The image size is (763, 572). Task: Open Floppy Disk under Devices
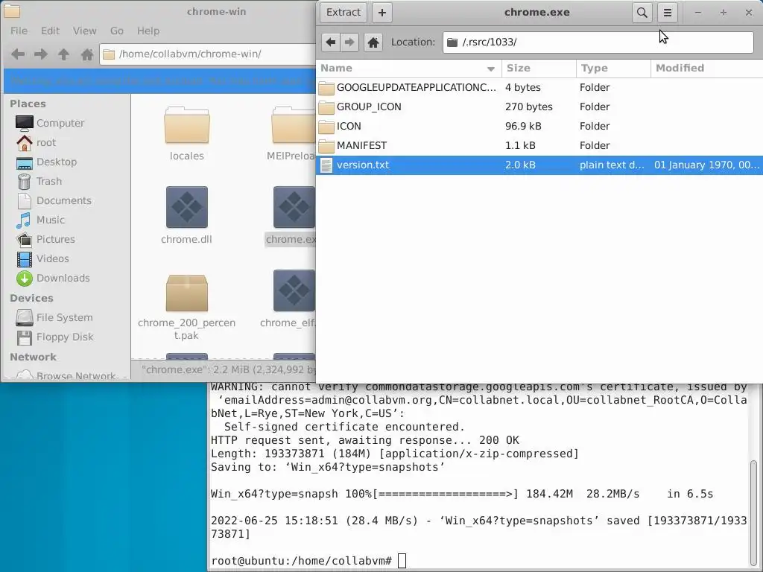pyautogui.click(x=66, y=337)
